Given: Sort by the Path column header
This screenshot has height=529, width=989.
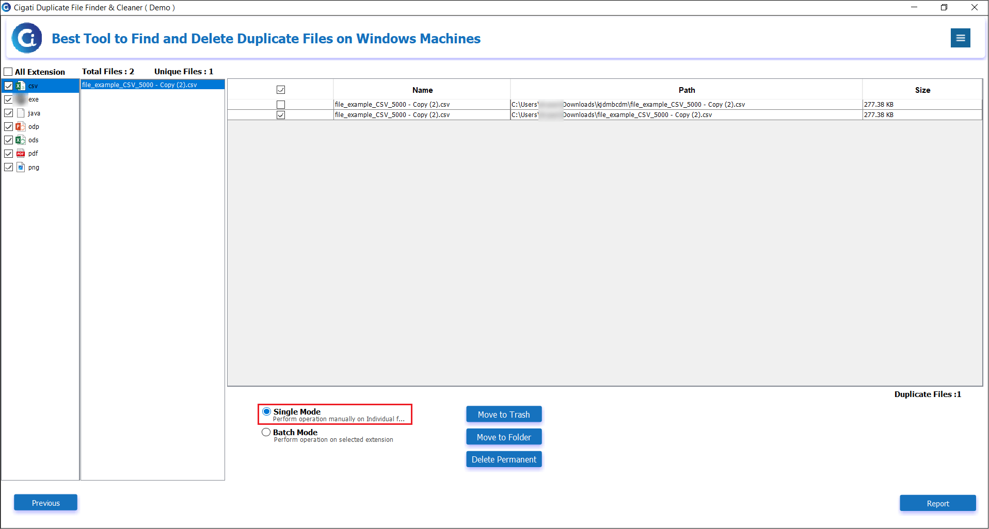Looking at the screenshot, I should pyautogui.click(x=687, y=90).
